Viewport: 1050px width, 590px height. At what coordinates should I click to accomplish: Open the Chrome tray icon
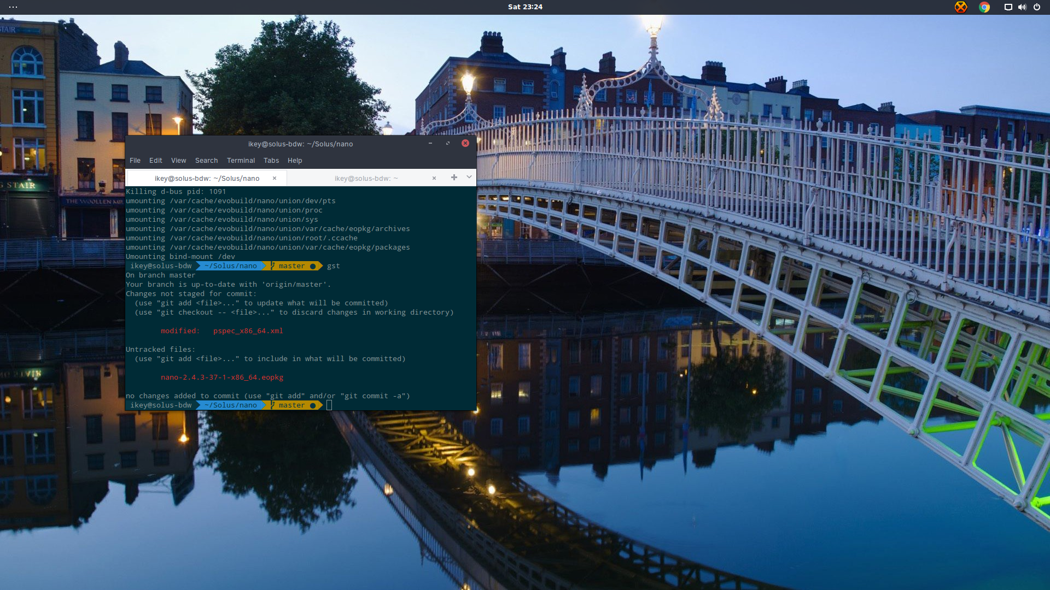984,7
